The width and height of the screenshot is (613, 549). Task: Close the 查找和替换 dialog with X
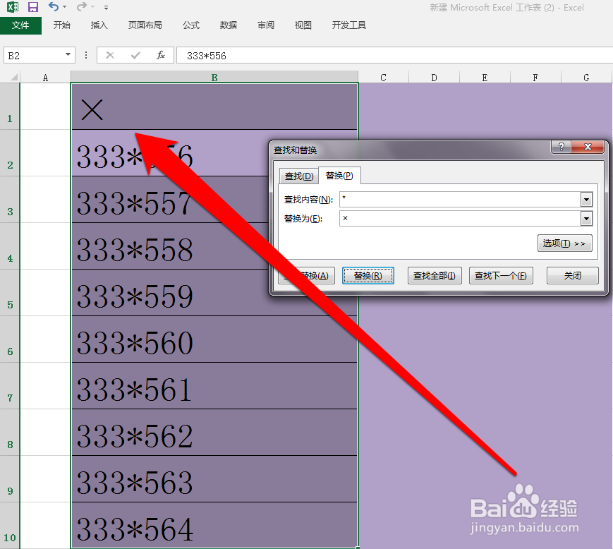588,147
